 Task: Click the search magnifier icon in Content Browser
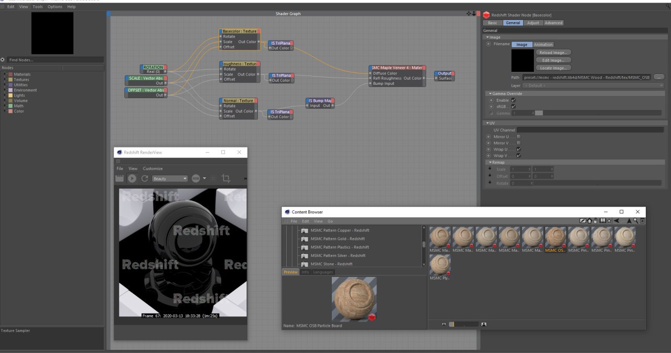point(635,221)
